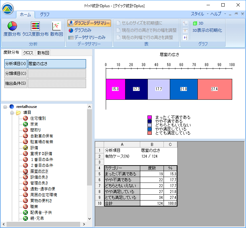Click the 度数分布 frequency distribution icon

coord(12,29)
